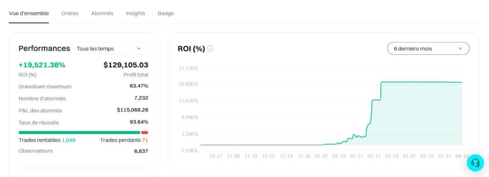Click the +19,521.38% ROI value
The height and width of the screenshot is (177, 489).
[x=42, y=65]
